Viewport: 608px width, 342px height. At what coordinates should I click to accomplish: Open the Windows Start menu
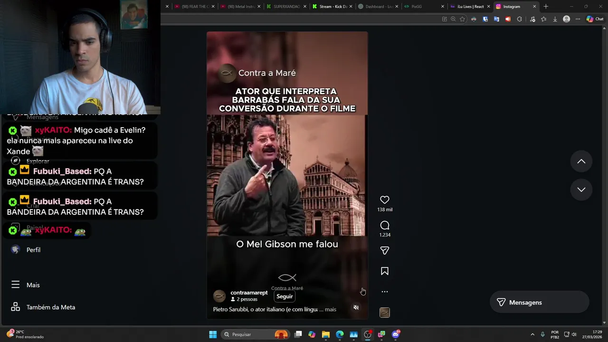coord(213,334)
